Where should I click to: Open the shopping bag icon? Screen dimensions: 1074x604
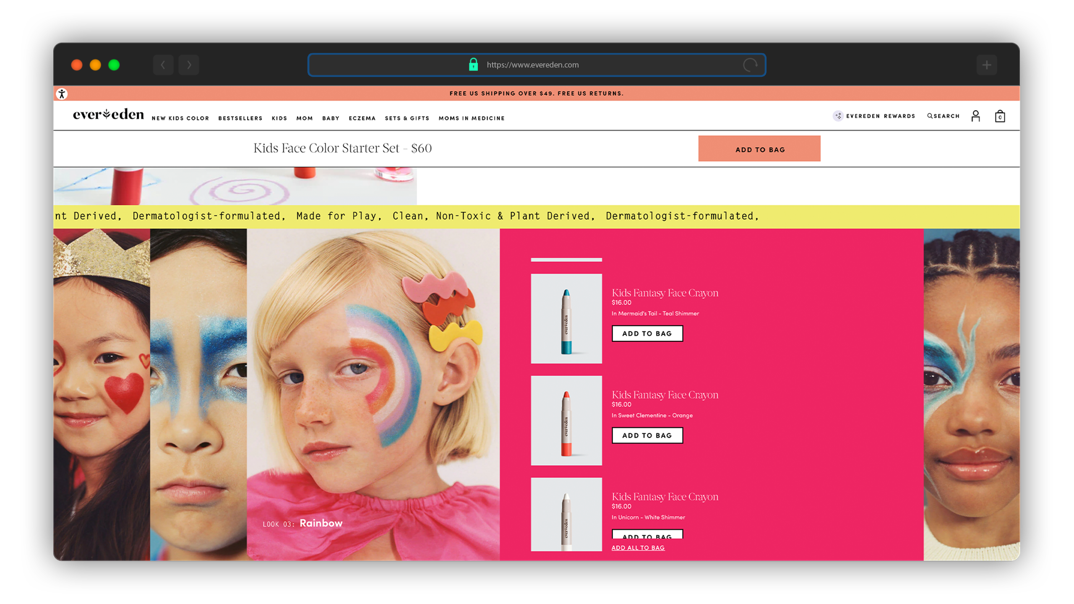click(x=1000, y=116)
